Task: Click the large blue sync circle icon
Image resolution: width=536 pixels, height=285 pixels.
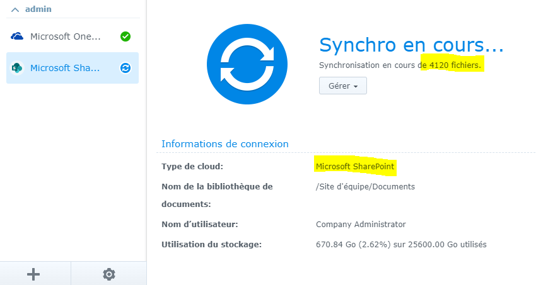Action: [247, 65]
